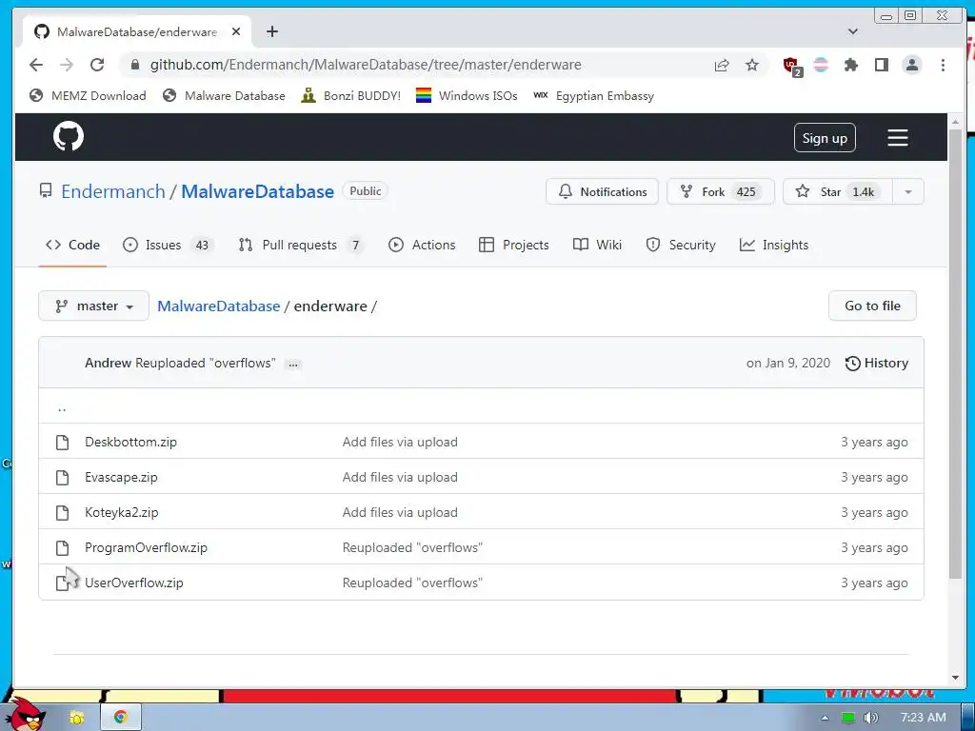Open the Bonzi BUDDY! bookmark
Image resolution: width=975 pixels, height=731 pixels.
click(x=350, y=96)
